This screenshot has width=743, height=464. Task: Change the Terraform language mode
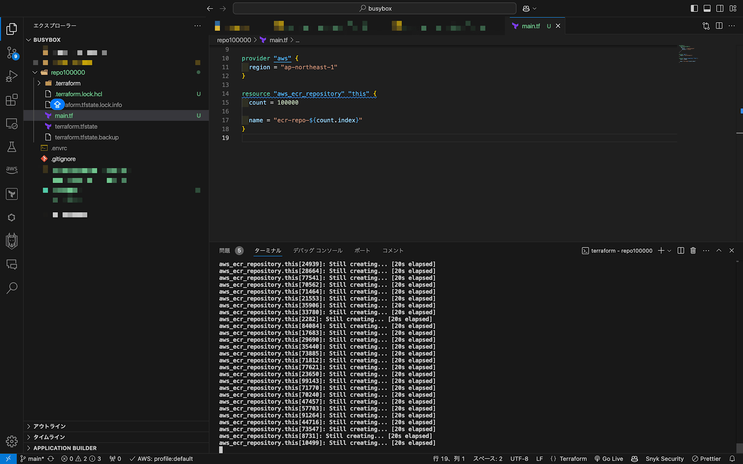click(573, 459)
